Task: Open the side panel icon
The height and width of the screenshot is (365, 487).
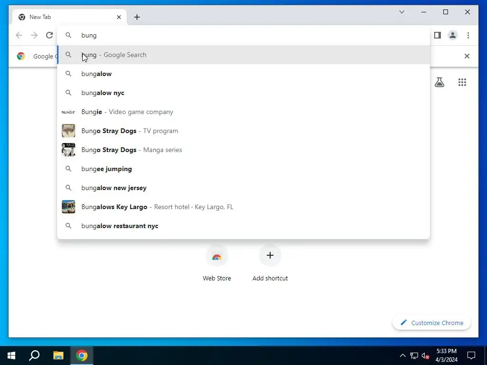Action: 438,35
